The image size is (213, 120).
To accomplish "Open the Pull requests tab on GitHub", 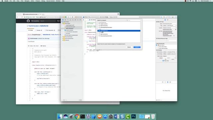I will click(x=50, y=30).
